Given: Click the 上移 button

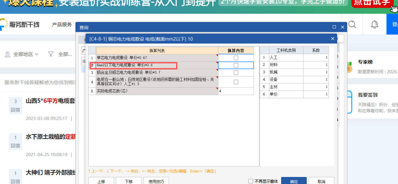Looking at the screenshot, I should tap(101, 181).
